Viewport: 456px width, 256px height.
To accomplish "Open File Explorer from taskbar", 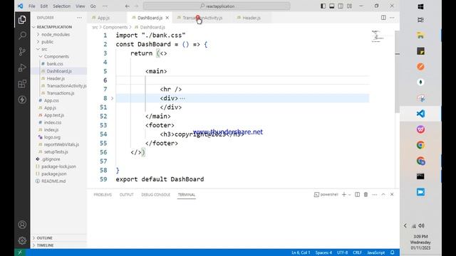I will click(420, 36).
